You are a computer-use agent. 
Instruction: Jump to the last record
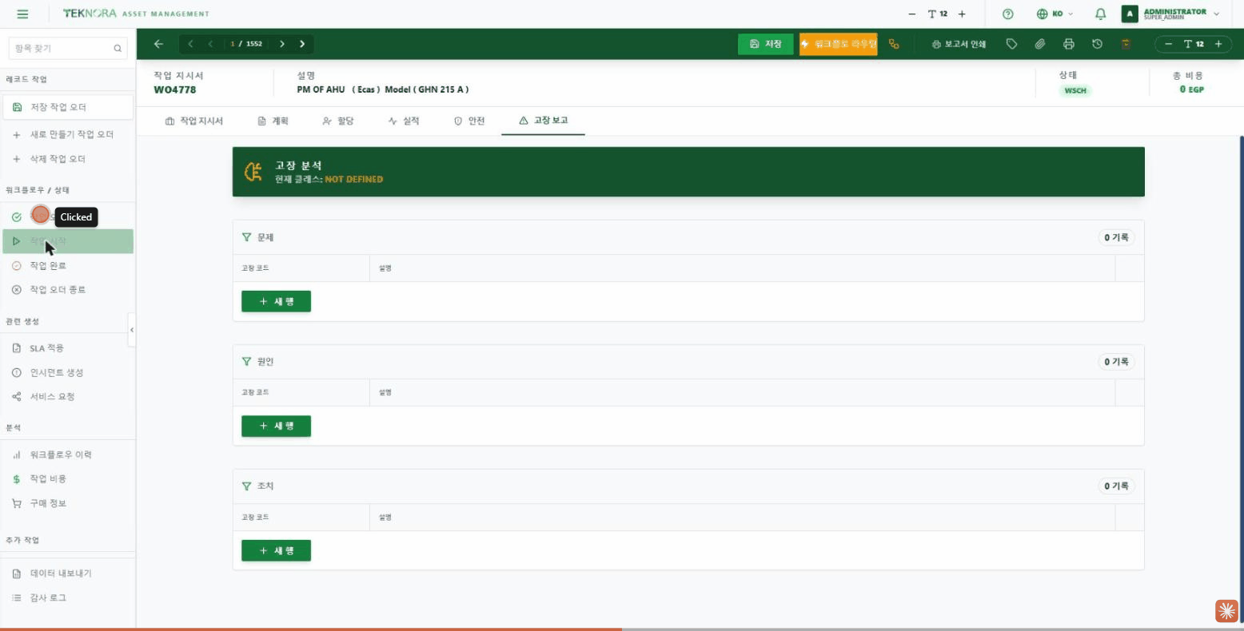pyautogui.click(x=302, y=44)
